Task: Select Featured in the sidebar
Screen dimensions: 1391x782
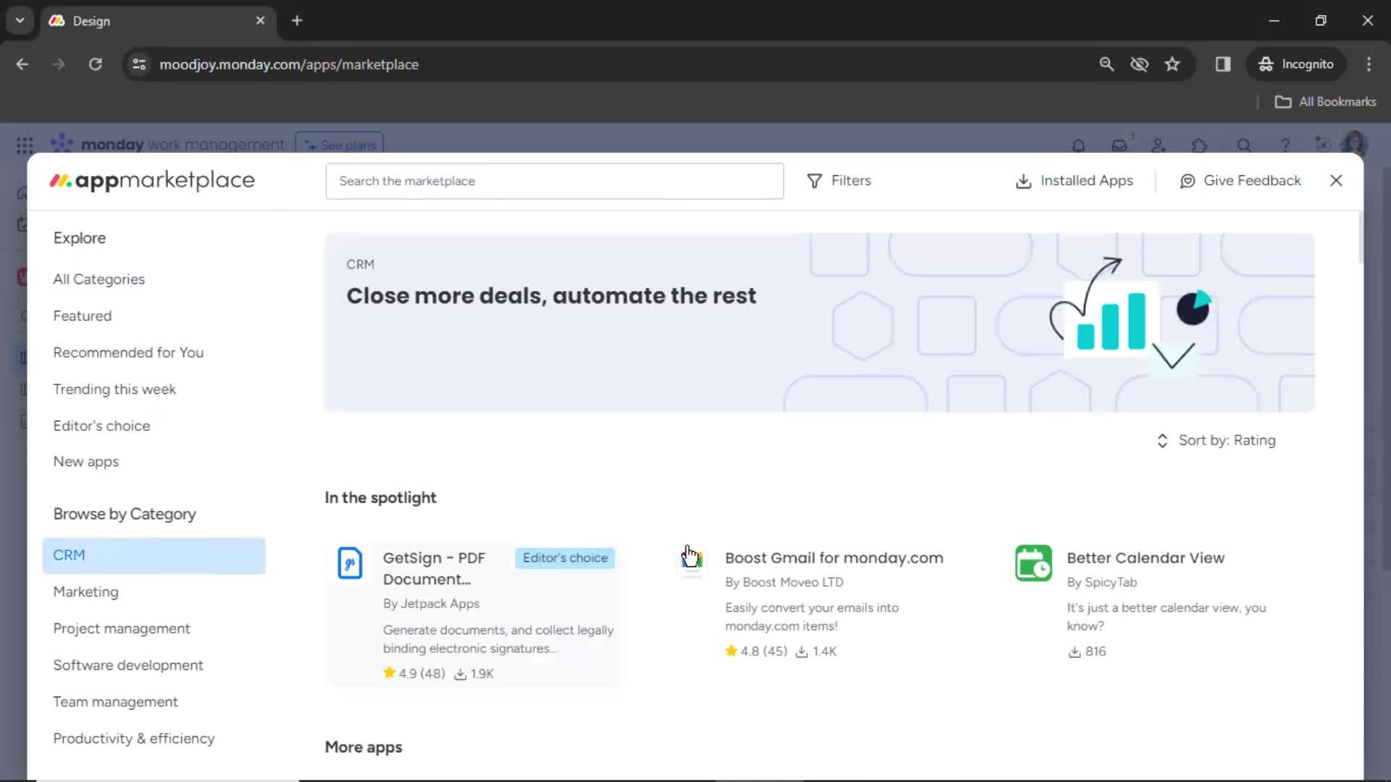Action: click(x=82, y=316)
